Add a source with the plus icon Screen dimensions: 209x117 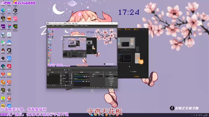(61, 85)
